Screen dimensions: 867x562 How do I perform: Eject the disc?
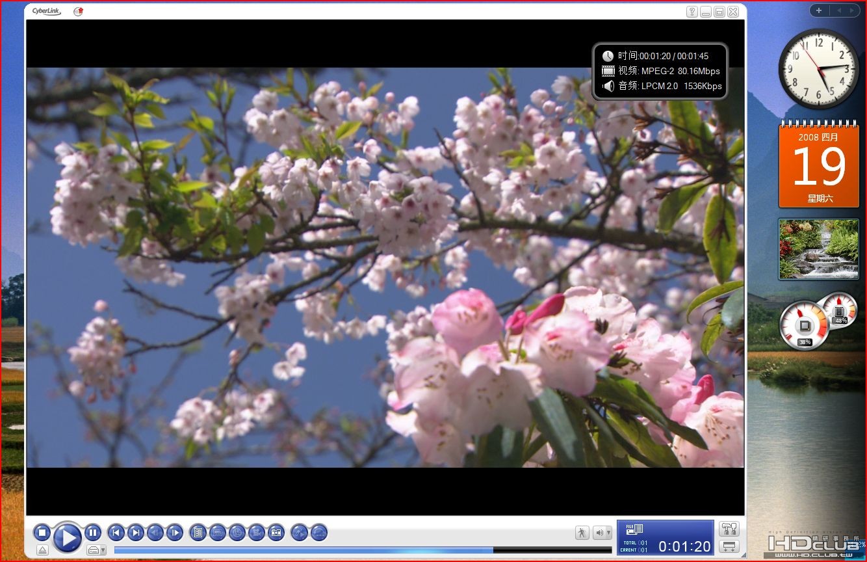(x=42, y=550)
